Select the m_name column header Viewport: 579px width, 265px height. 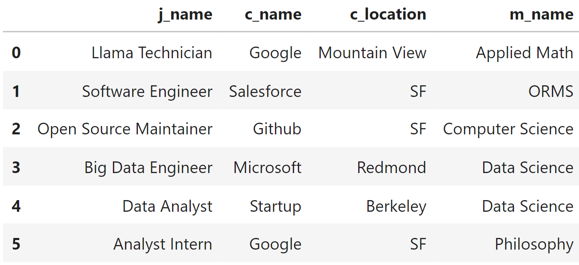click(x=541, y=15)
